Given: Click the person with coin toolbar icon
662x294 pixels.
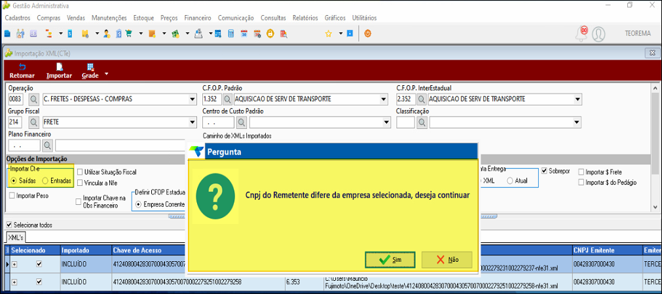Looking at the screenshot, I should pyautogui.click(x=107, y=34).
